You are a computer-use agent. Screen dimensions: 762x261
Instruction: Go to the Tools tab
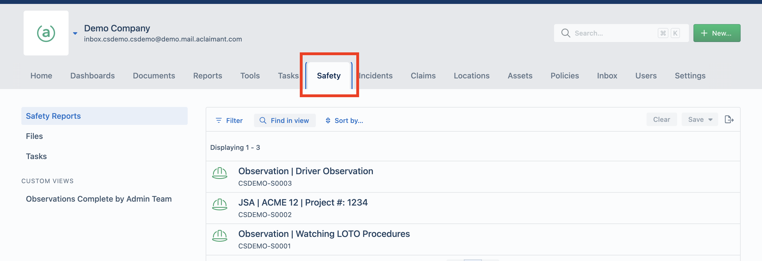click(x=250, y=76)
